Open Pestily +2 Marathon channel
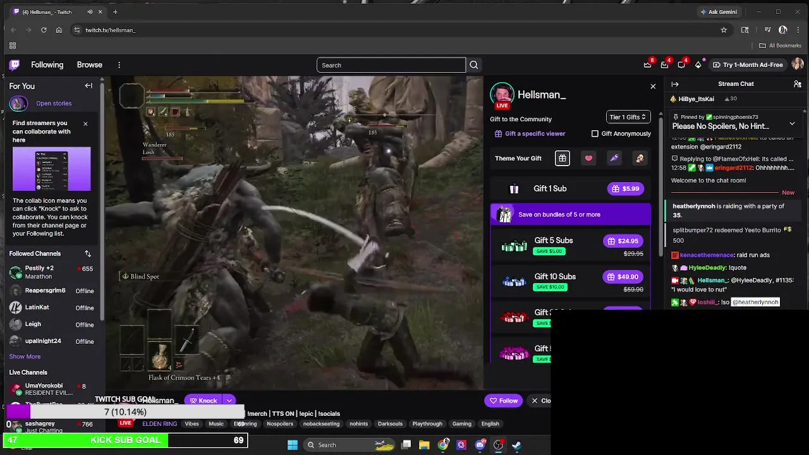809x455 pixels. coord(51,272)
